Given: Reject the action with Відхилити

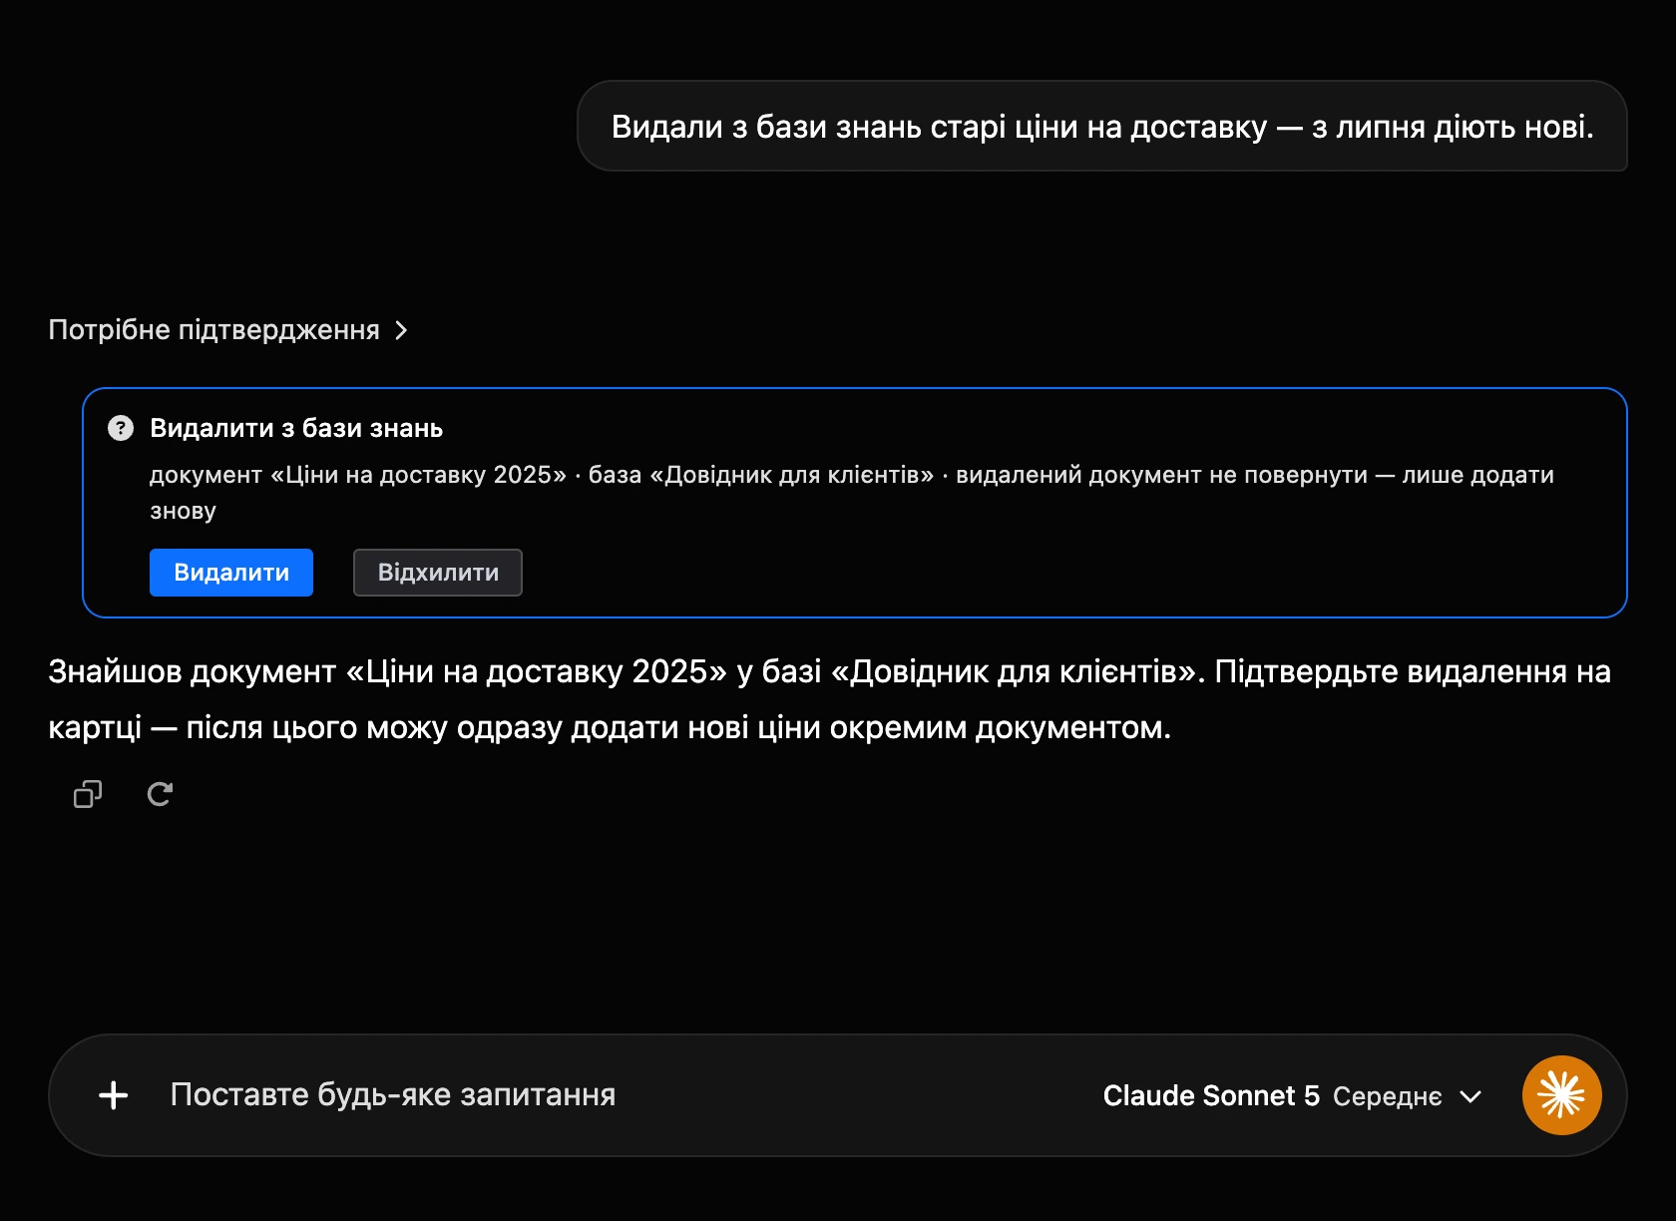Looking at the screenshot, I should (438, 573).
